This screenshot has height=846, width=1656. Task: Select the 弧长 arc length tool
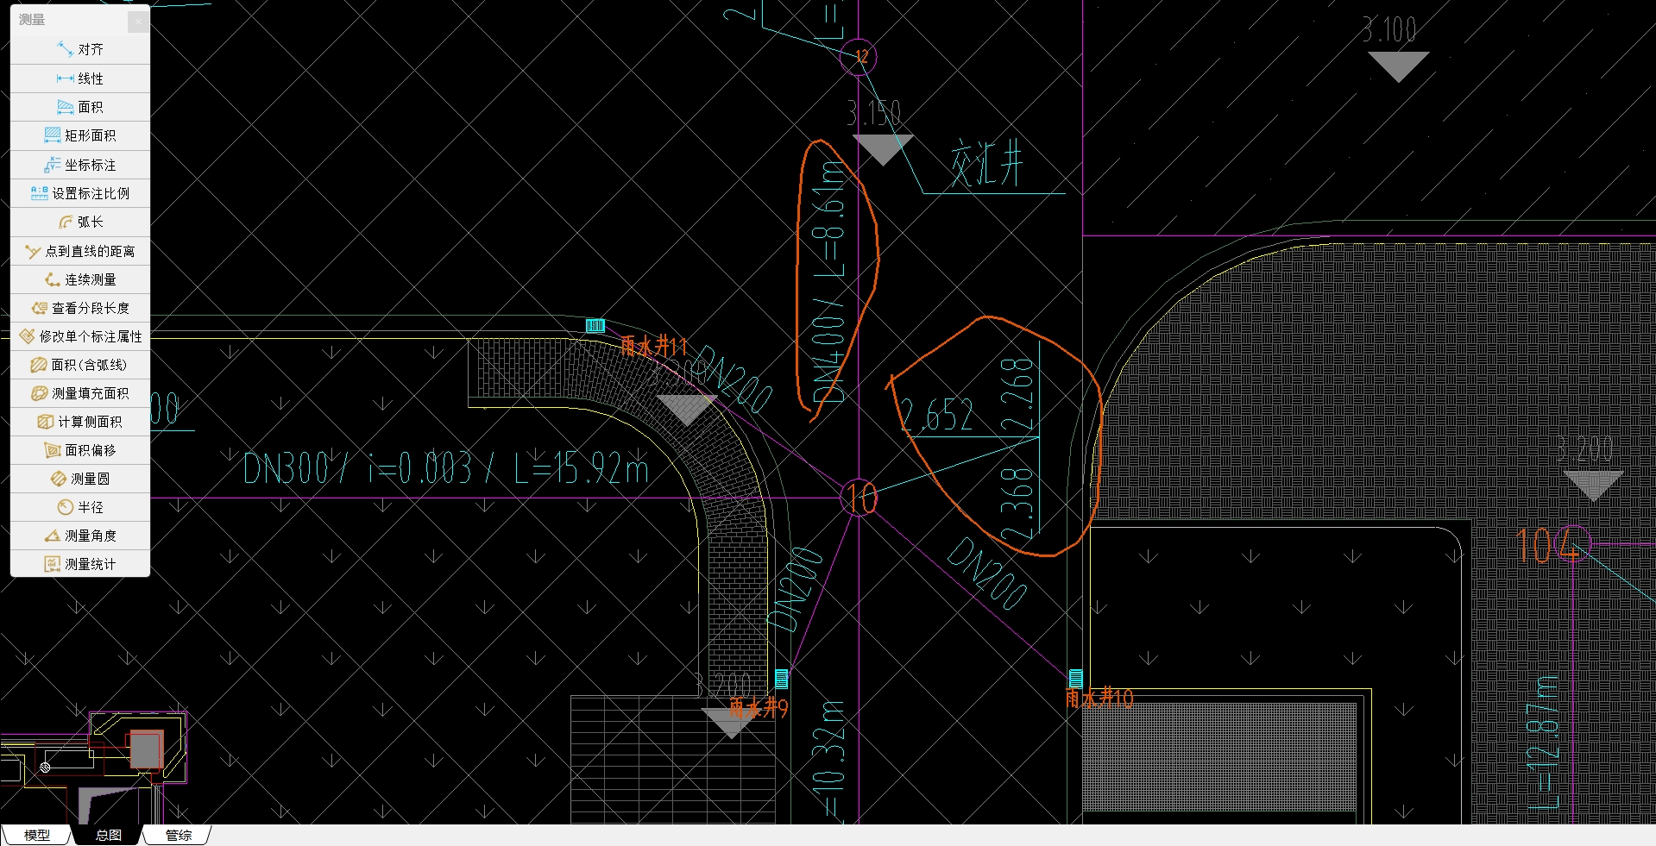click(x=80, y=222)
